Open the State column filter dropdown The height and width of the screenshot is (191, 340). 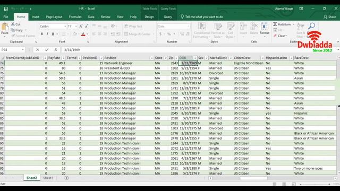(165, 58)
